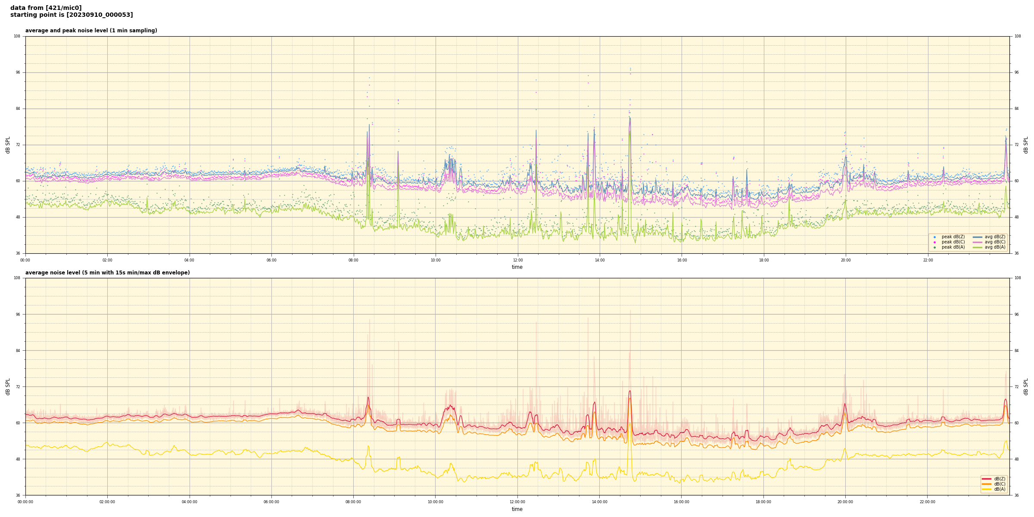Click the 12:00 tick label on upper chart
The image size is (1034, 517).
pyautogui.click(x=517, y=260)
